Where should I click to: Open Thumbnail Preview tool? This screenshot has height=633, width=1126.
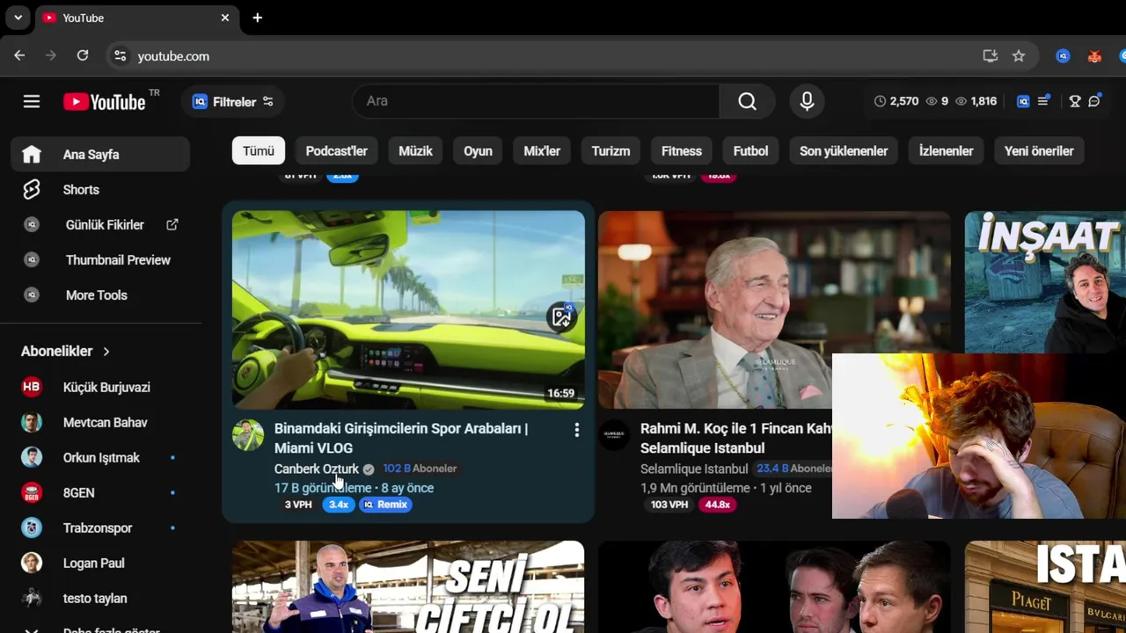pos(100,260)
